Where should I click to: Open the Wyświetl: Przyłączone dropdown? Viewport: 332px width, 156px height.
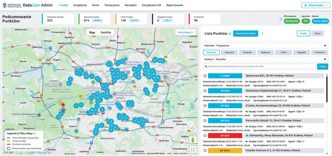pos(265,46)
